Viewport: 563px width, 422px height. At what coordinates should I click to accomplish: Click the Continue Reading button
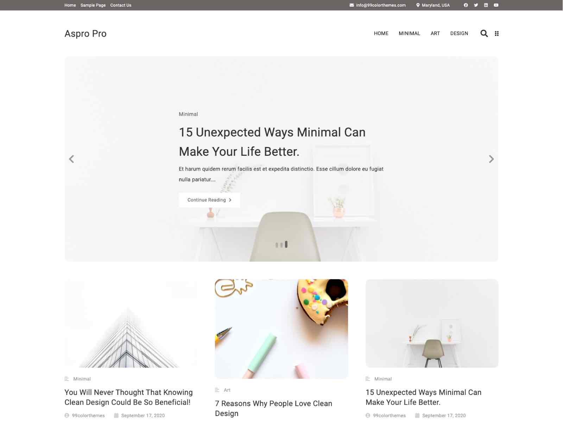[209, 200]
